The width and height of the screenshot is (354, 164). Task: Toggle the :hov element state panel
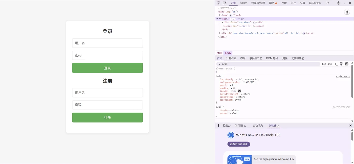click(x=324, y=64)
